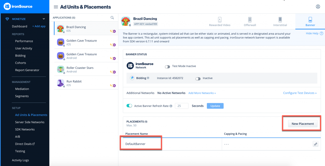
Task: Click the Golden Cave Treasure iOS app icon
Action: [x=61, y=42]
